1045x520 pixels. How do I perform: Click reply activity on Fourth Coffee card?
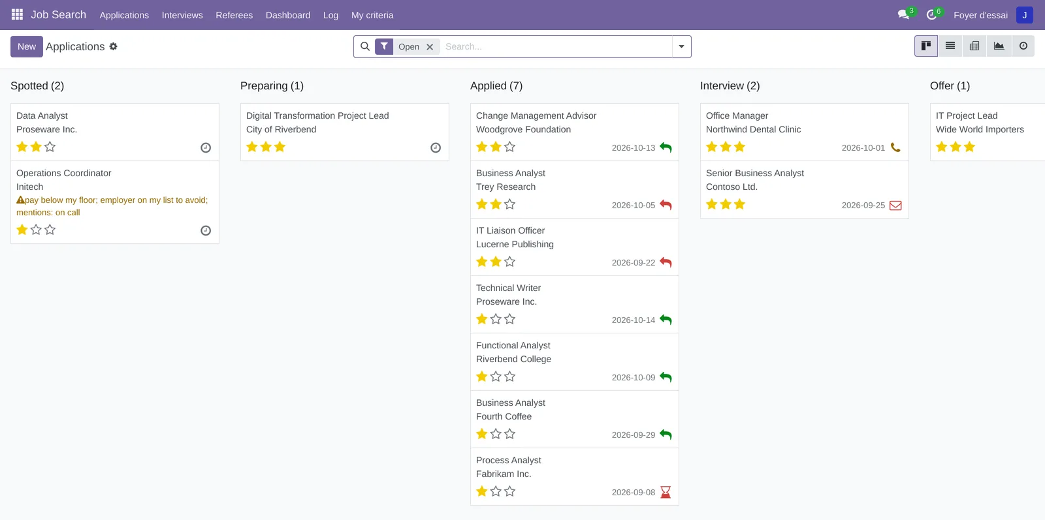[666, 435]
